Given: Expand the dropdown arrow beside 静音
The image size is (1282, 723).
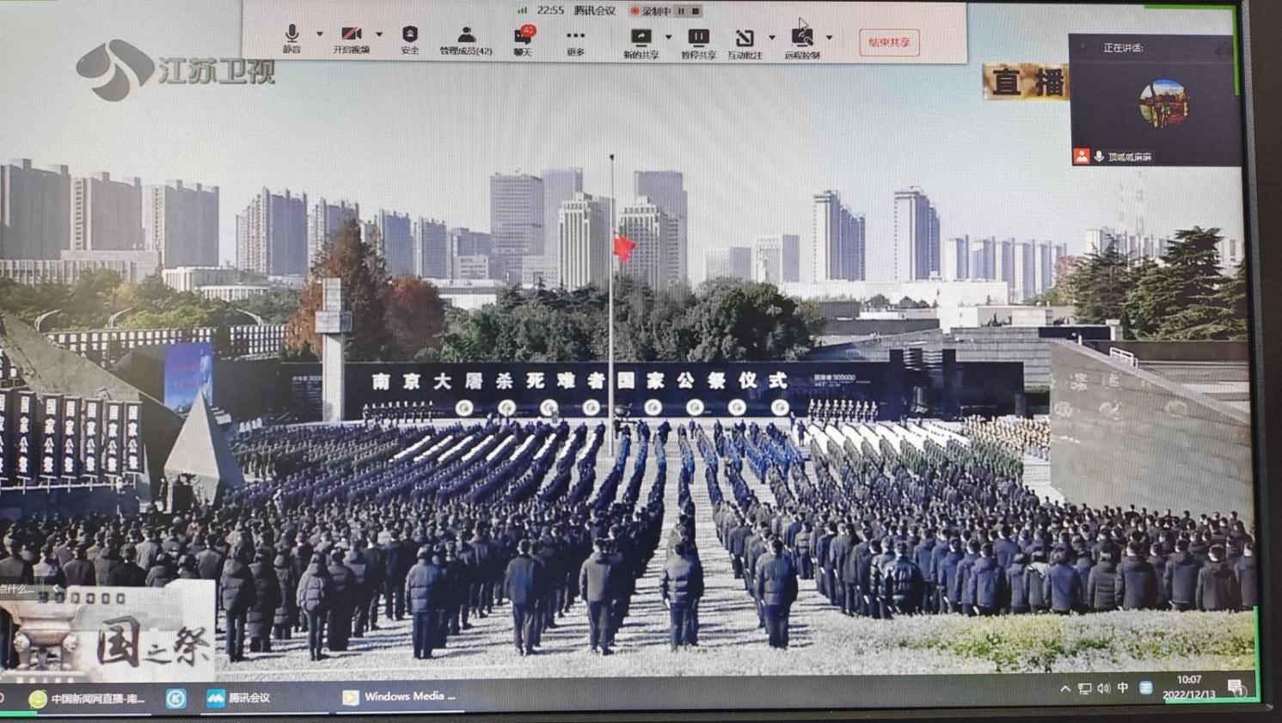Looking at the screenshot, I should click(x=320, y=34).
